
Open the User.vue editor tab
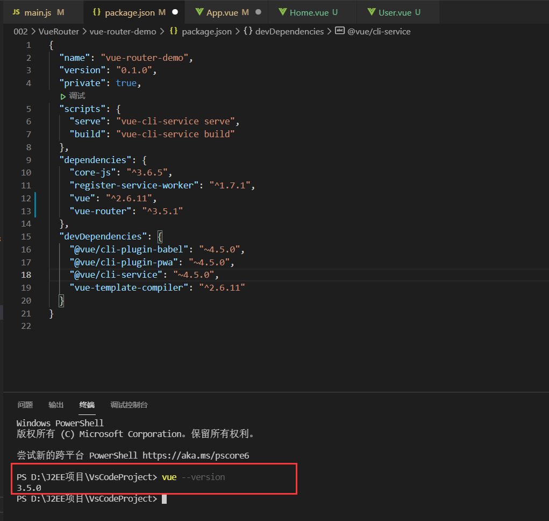[x=398, y=12]
